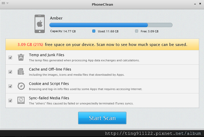
Task: Toggle the Sync-failed Media Files checkbox
Action: tap(10, 101)
